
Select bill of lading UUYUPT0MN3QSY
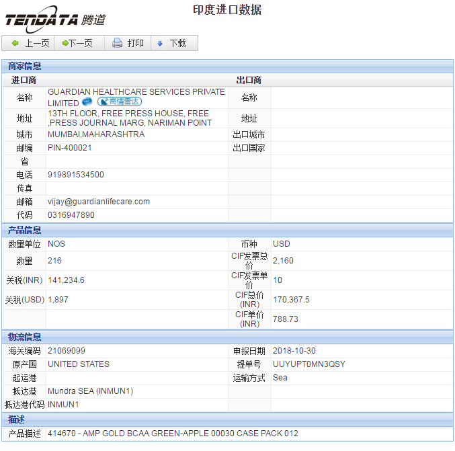pyautogui.click(x=309, y=364)
